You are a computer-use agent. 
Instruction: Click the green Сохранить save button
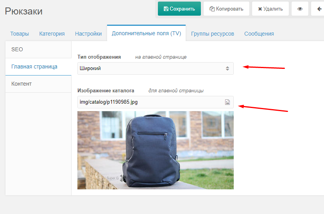(179, 9)
